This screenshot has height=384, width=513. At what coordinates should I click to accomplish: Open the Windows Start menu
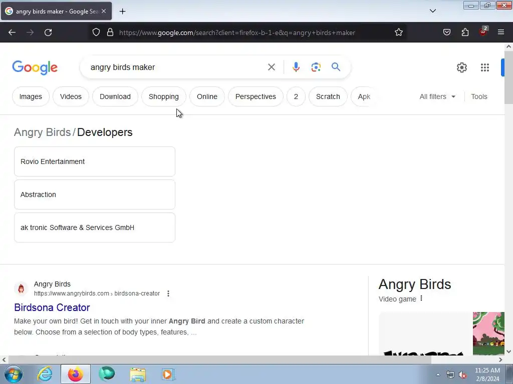14,374
